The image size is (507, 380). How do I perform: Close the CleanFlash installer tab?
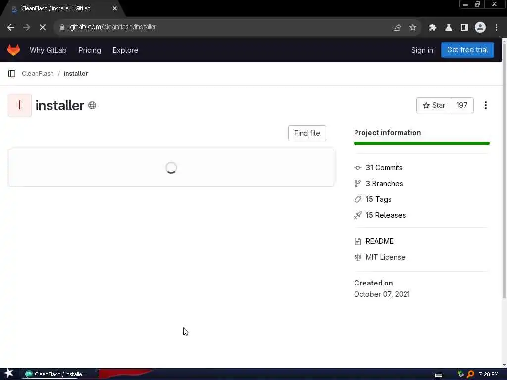coord(115,9)
